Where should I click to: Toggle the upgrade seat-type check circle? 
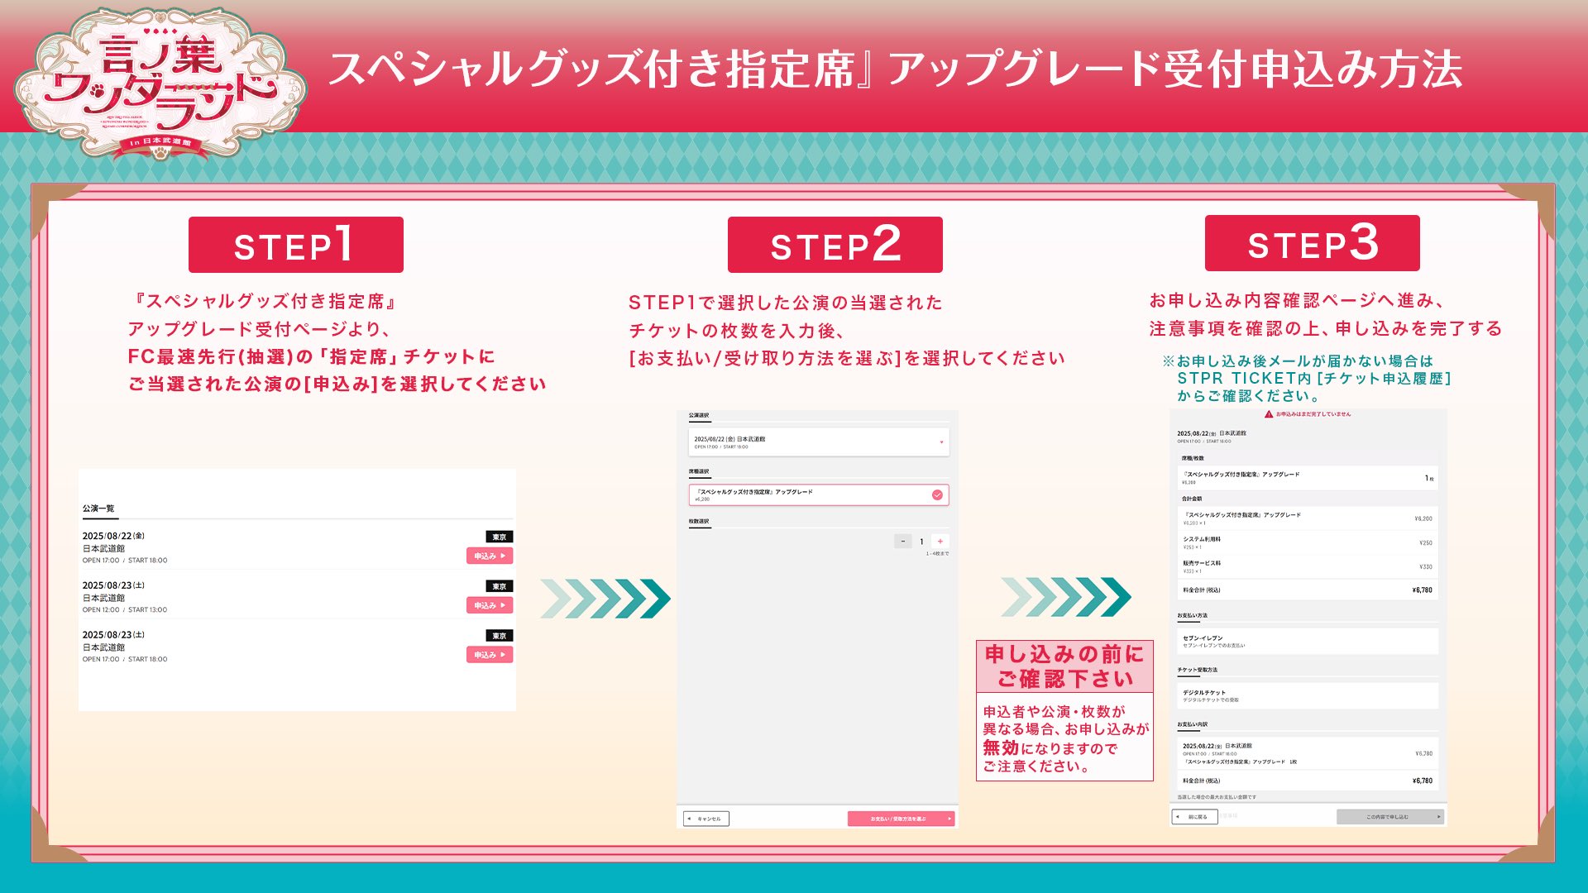(x=937, y=494)
